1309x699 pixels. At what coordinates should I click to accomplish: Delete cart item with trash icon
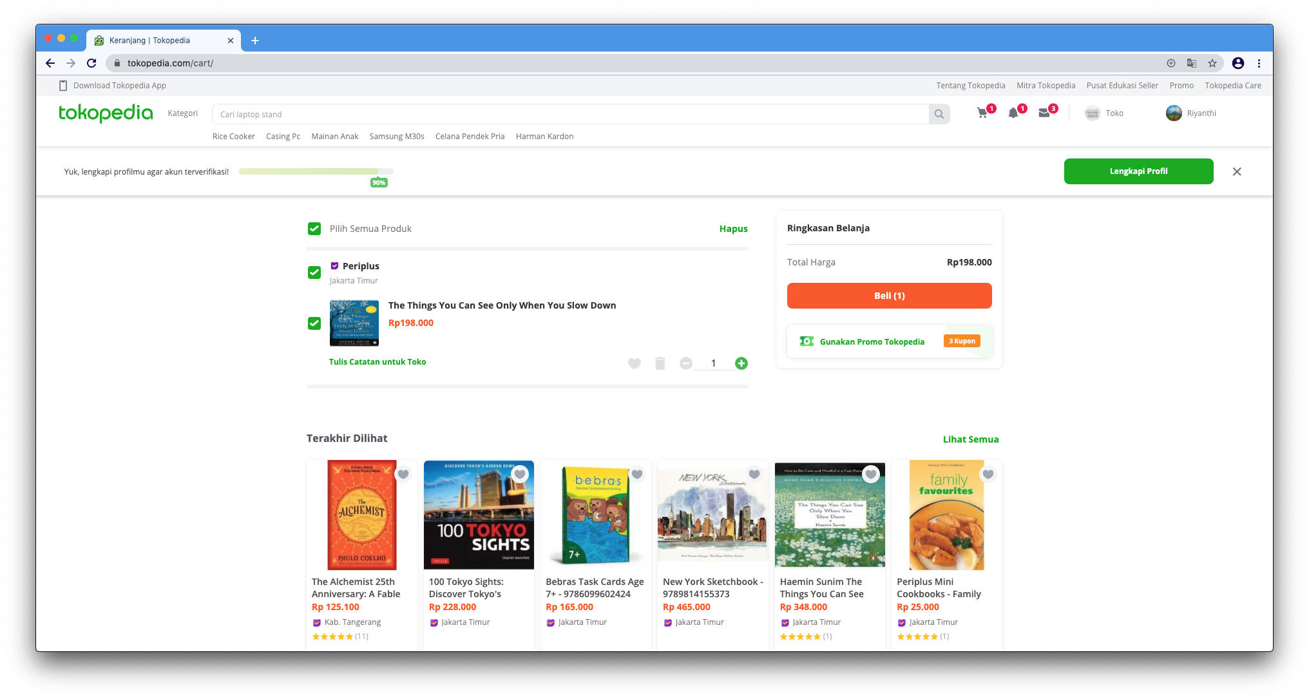coord(660,363)
